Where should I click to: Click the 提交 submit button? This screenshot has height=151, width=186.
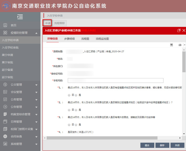147,145
